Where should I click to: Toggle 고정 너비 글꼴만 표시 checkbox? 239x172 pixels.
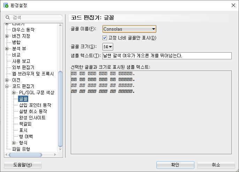tap(105, 38)
